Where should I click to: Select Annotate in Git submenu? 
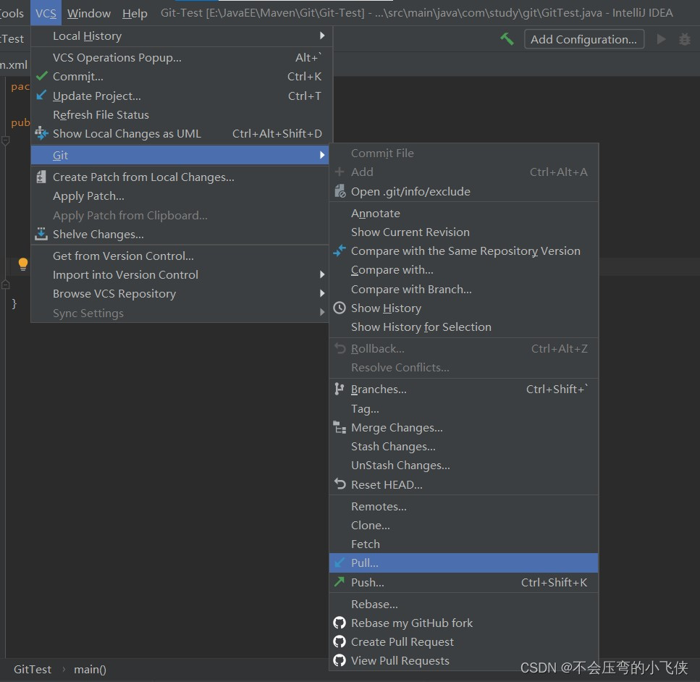coord(464,213)
